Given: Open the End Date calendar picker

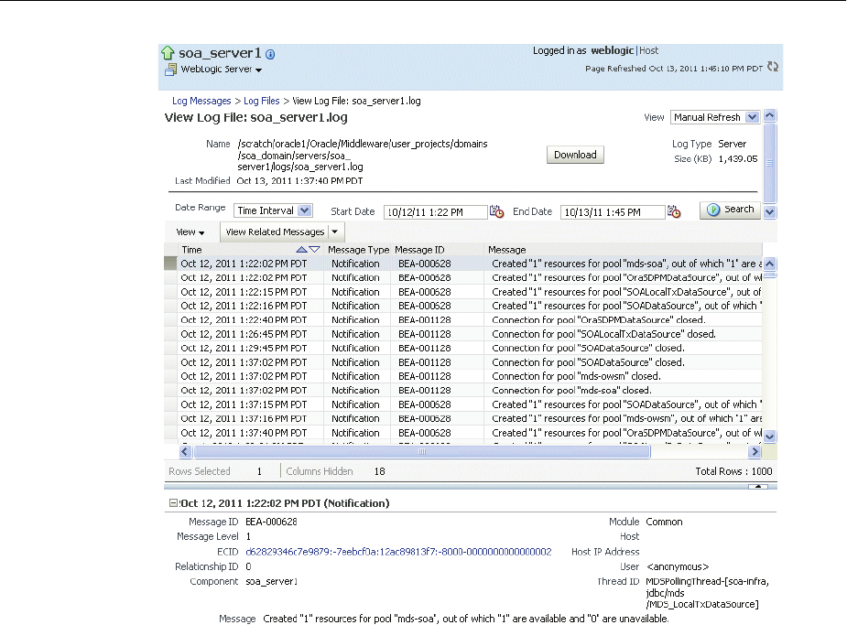Looking at the screenshot, I should (674, 211).
